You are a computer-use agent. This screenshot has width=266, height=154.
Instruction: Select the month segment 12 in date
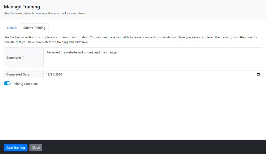pyautogui.click(x=48, y=74)
